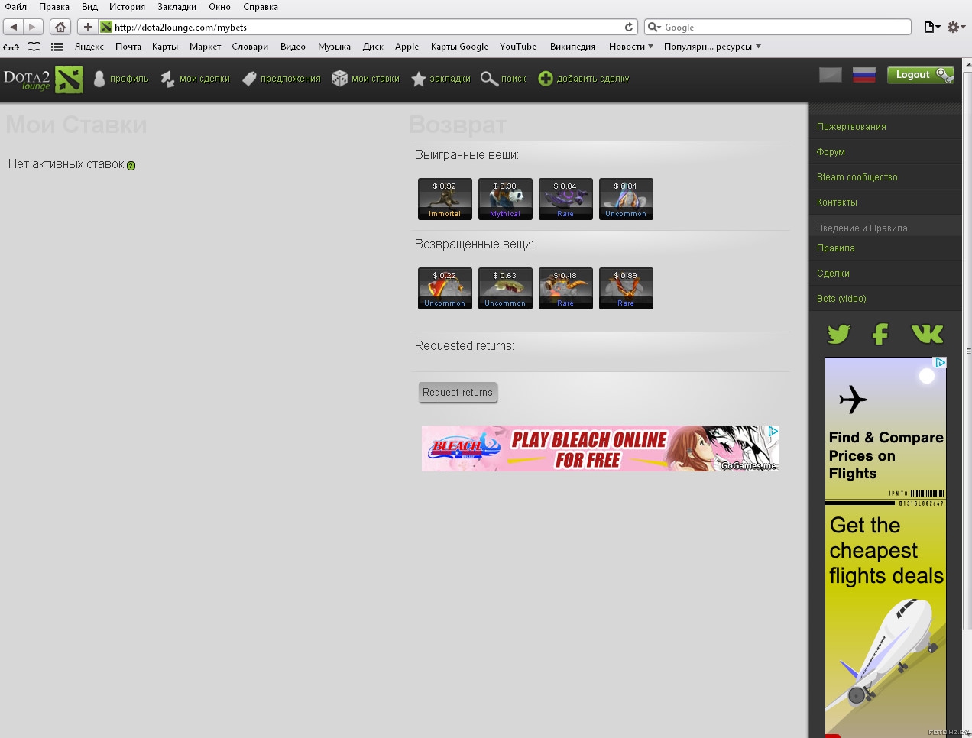Click добавить сделку in site navigation
The width and height of the screenshot is (972, 738).
[584, 79]
